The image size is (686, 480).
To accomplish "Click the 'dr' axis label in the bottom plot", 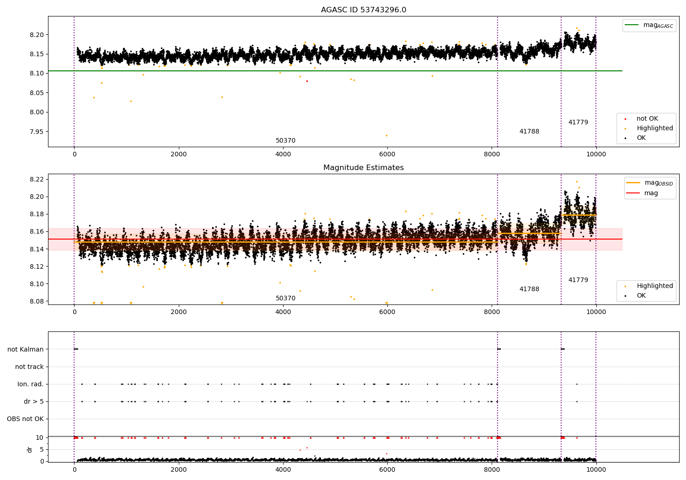I will click(x=30, y=449).
